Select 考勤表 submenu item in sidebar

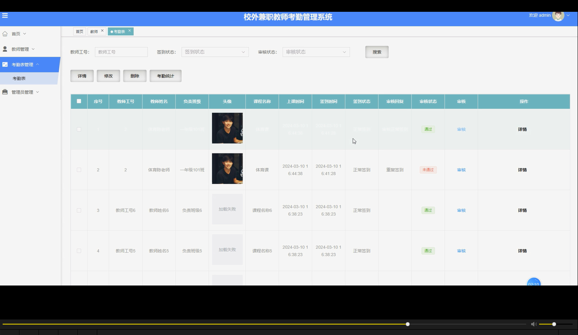click(x=29, y=78)
